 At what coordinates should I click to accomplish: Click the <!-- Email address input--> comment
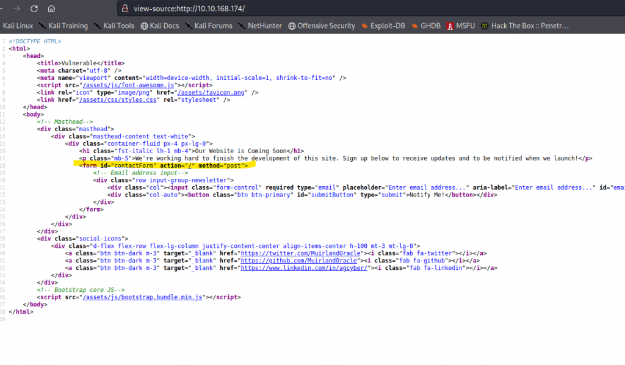[141, 173]
